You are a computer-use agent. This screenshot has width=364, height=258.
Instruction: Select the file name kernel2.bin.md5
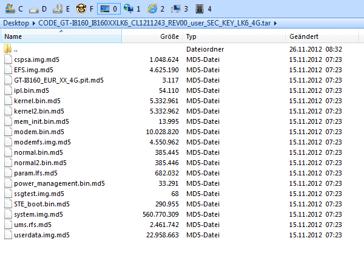(39, 111)
